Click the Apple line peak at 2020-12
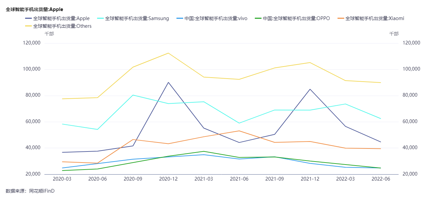Viewport: 443px width, 200px height. [x=168, y=82]
